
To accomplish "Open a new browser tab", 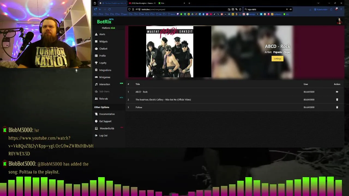I will tap(189, 3).
